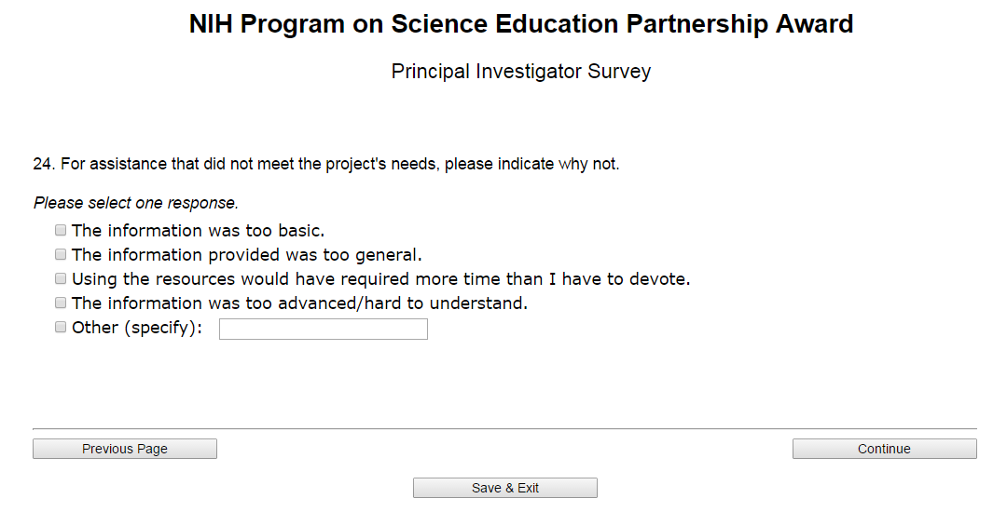This screenshot has width=1007, height=512.
Task: Toggle the 'Other (specify)' checkbox
Action: 61,327
